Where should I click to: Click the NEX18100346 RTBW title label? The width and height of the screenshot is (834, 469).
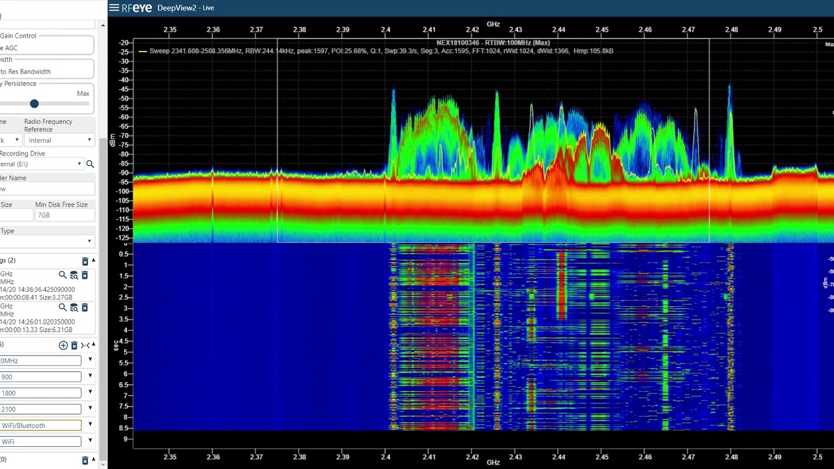pos(493,43)
